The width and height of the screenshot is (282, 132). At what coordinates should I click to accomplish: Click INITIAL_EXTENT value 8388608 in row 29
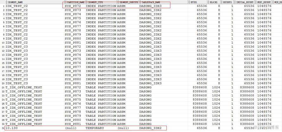(247, 120)
